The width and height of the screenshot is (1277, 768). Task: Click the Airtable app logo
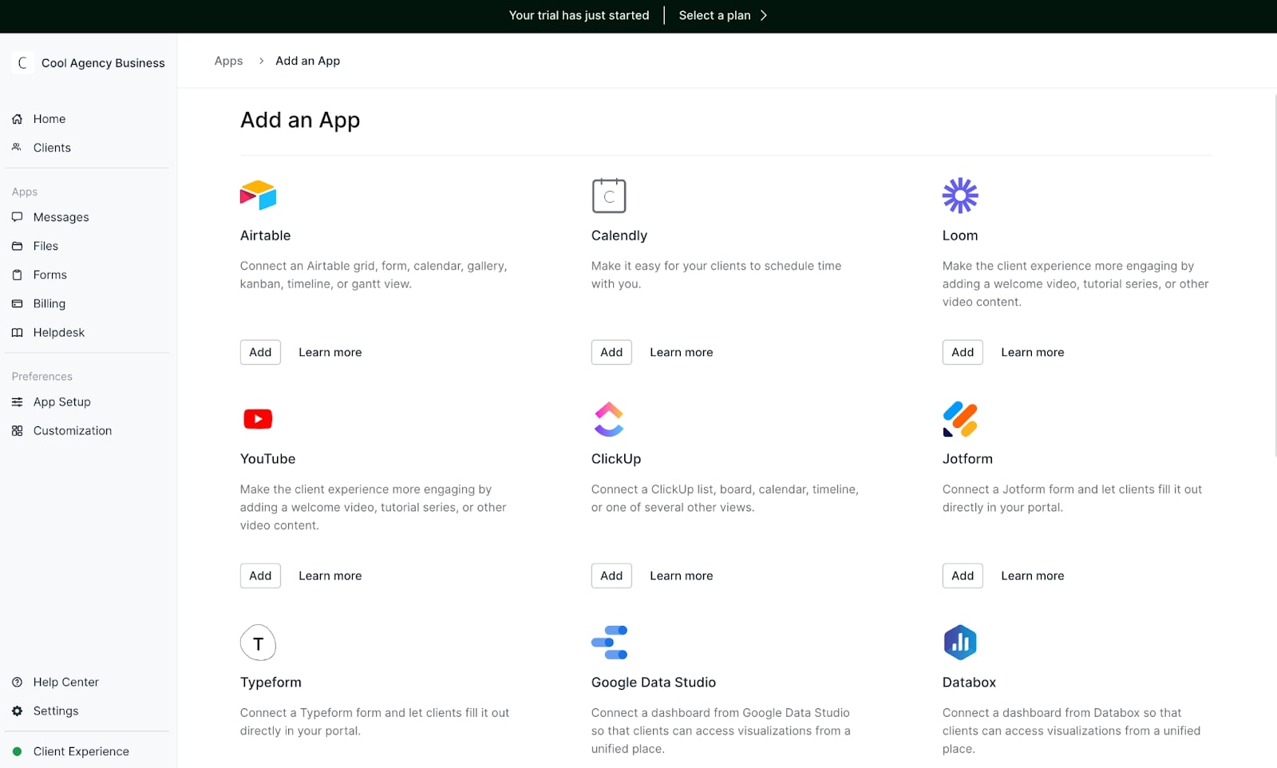coord(258,196)
